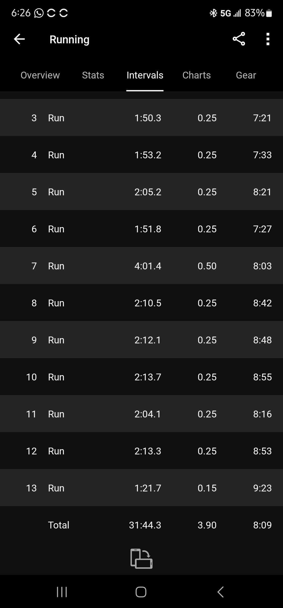This screenshot has width=283, height=608.
Task: Tap the rotate screen icon
Action: (x=141, y=558)
